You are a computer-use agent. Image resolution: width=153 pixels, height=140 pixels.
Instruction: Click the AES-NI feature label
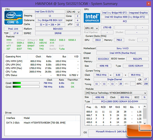pos(43,43)
